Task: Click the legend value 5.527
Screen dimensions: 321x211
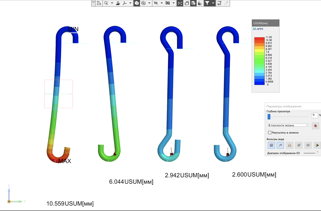Action: pyautogui.click(x=269, y=61)
